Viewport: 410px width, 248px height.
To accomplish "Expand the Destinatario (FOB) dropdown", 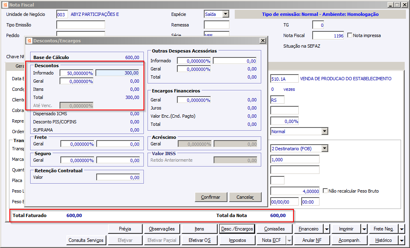I will 324,149.
